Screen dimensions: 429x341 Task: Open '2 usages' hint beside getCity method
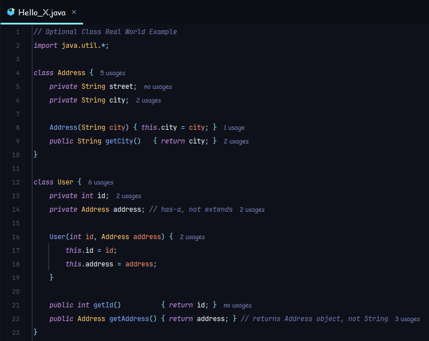[x=236, y=142]
